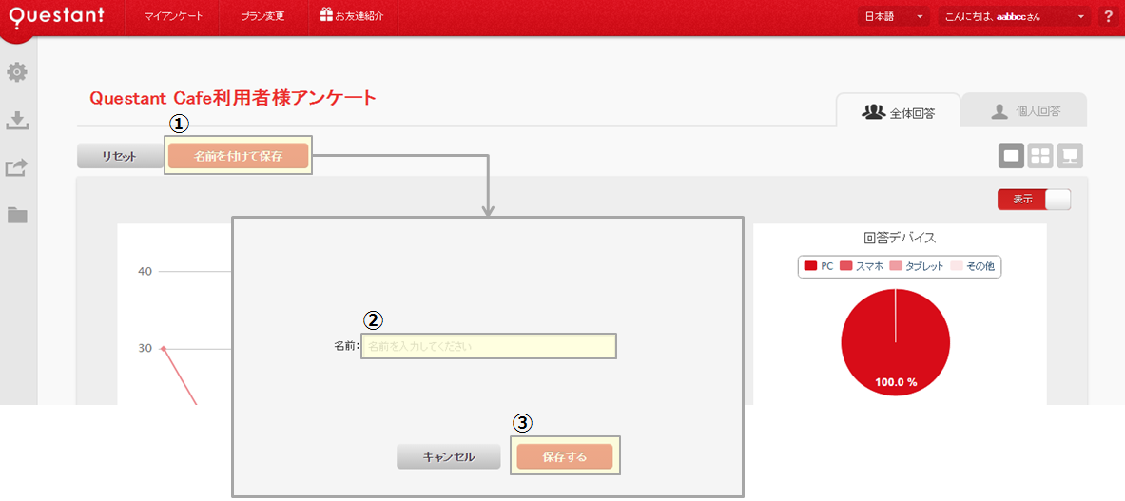Open お友達紹介 menu item
Image resolution: width=1125 pixels, height=501 pixels.
352,16
